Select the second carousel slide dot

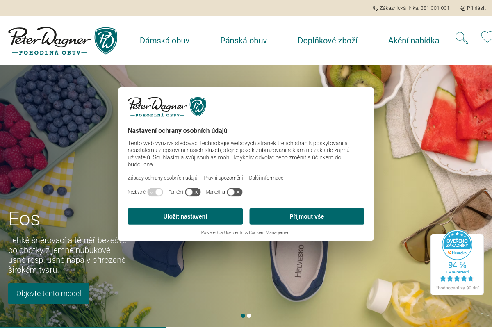(x=249, y=316)
